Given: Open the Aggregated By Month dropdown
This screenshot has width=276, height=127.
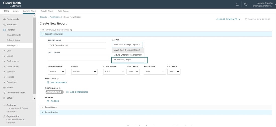Looking at the screenshot, I should click(x=57, y=72).
